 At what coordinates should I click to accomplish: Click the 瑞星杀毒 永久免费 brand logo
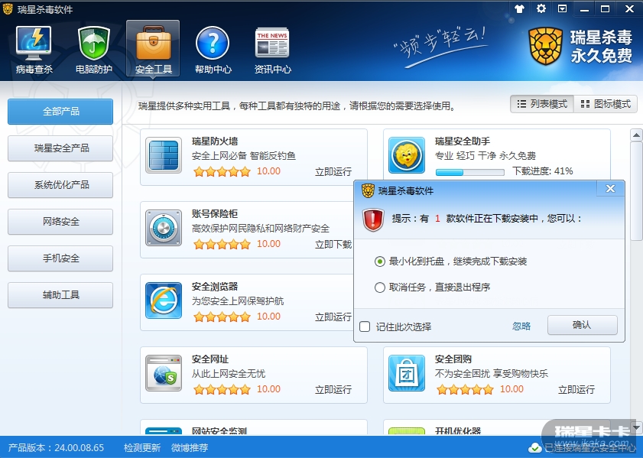tap(580, 46)
